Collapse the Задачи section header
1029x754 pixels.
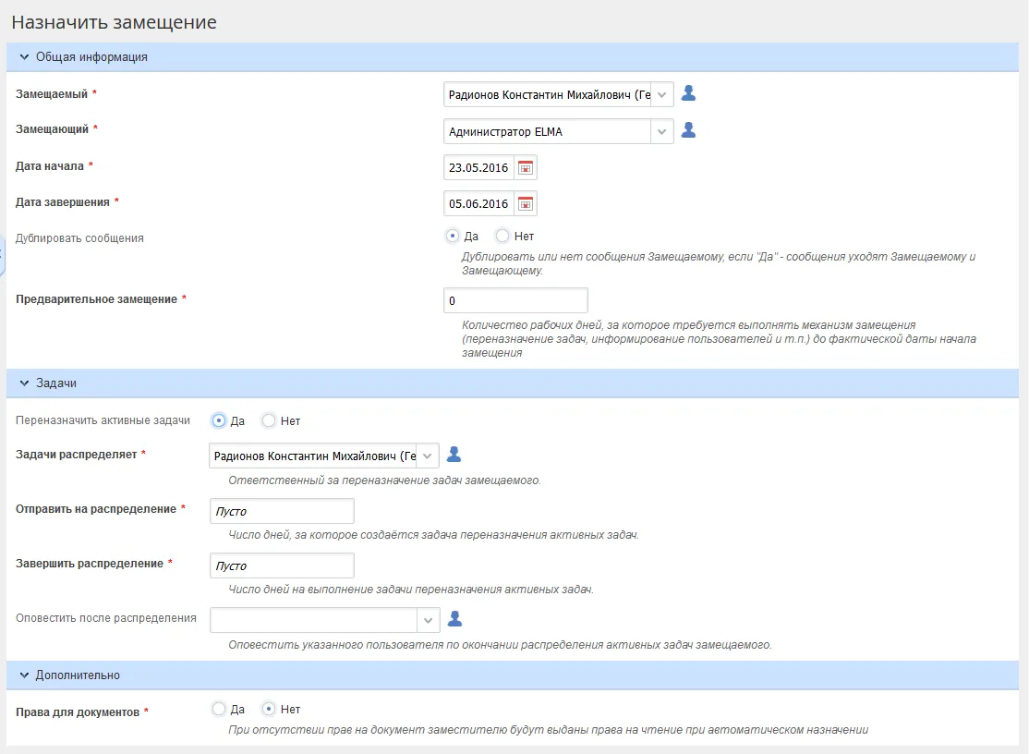25,383
